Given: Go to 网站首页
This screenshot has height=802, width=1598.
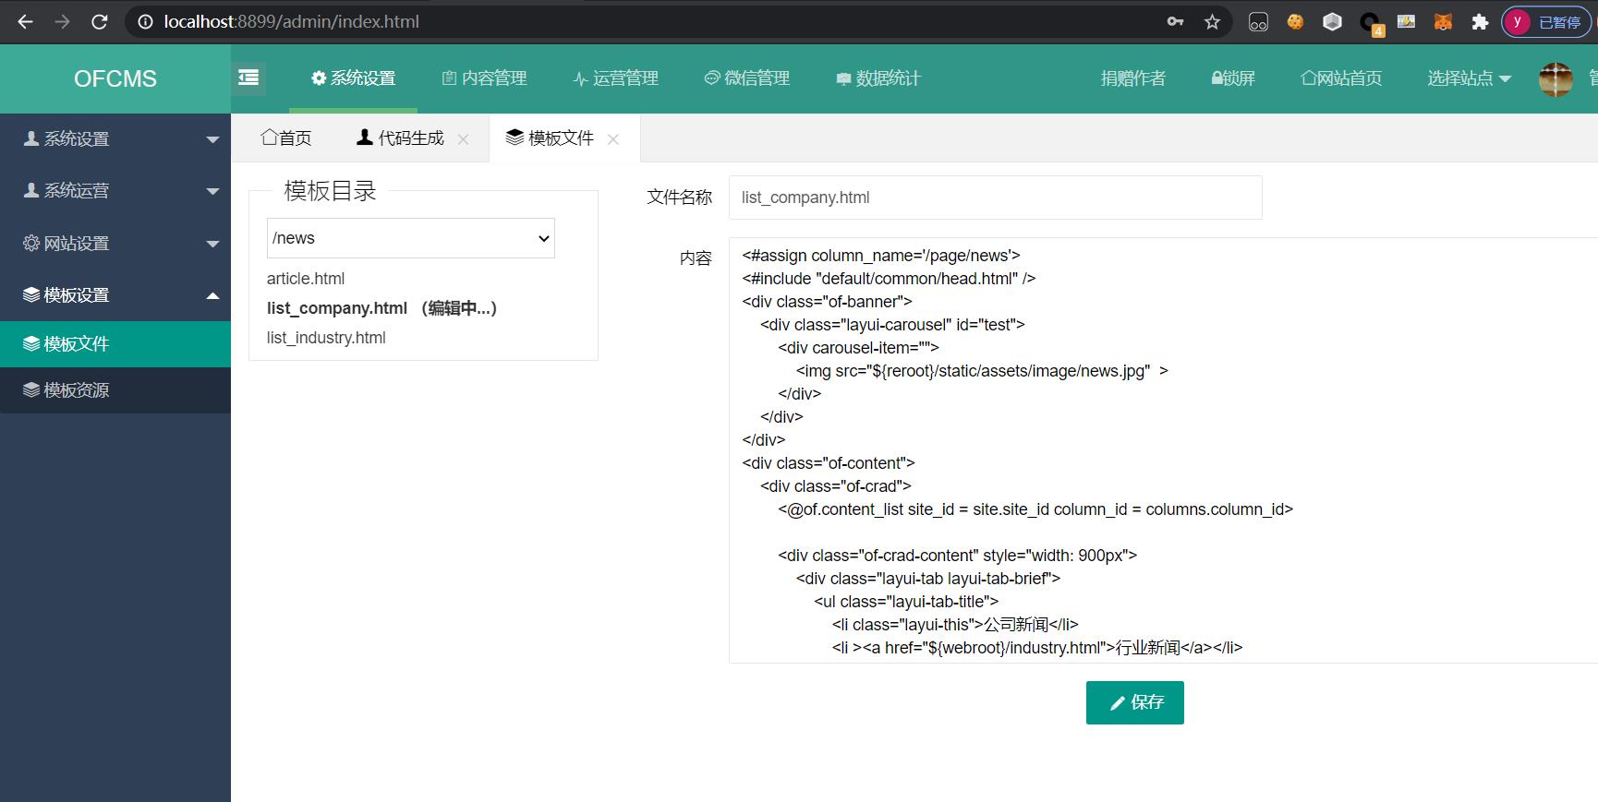Looking at the screenshot, I should [x=1341, y=78].
